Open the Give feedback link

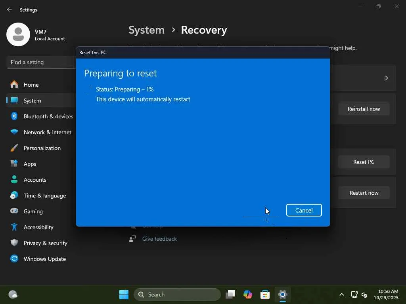tap(159, 239)
